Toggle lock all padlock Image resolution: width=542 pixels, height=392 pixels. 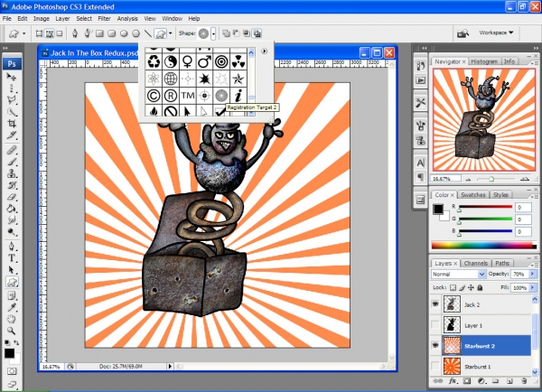click(481, 287)
